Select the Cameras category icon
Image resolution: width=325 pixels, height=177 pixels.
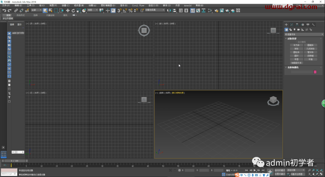[299, 30]
